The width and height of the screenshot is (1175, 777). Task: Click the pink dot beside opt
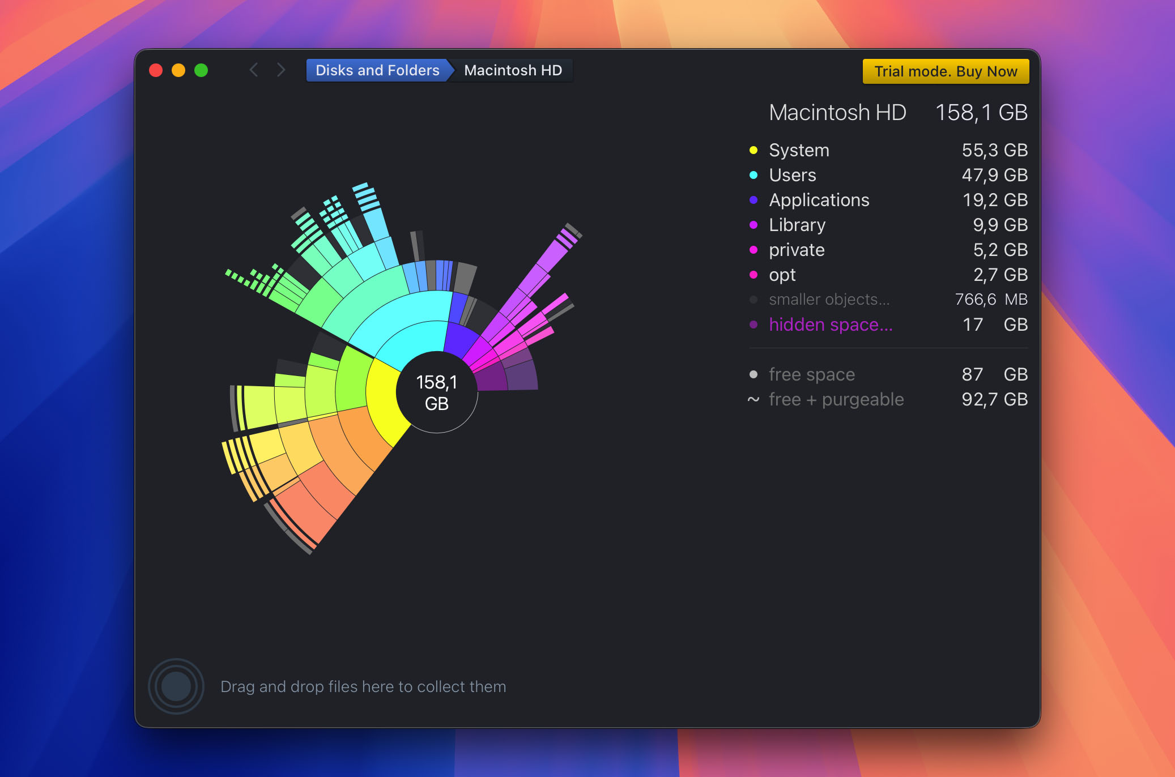(x=753, y=275)
